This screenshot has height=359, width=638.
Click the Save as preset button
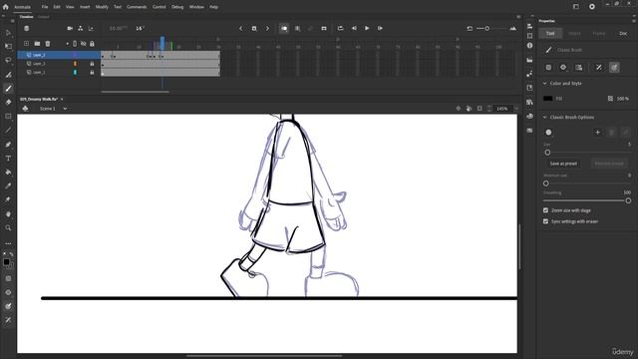point(563,164)
